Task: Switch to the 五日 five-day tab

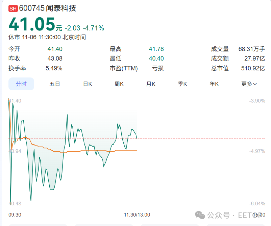Action: click(x=55, y=84)
